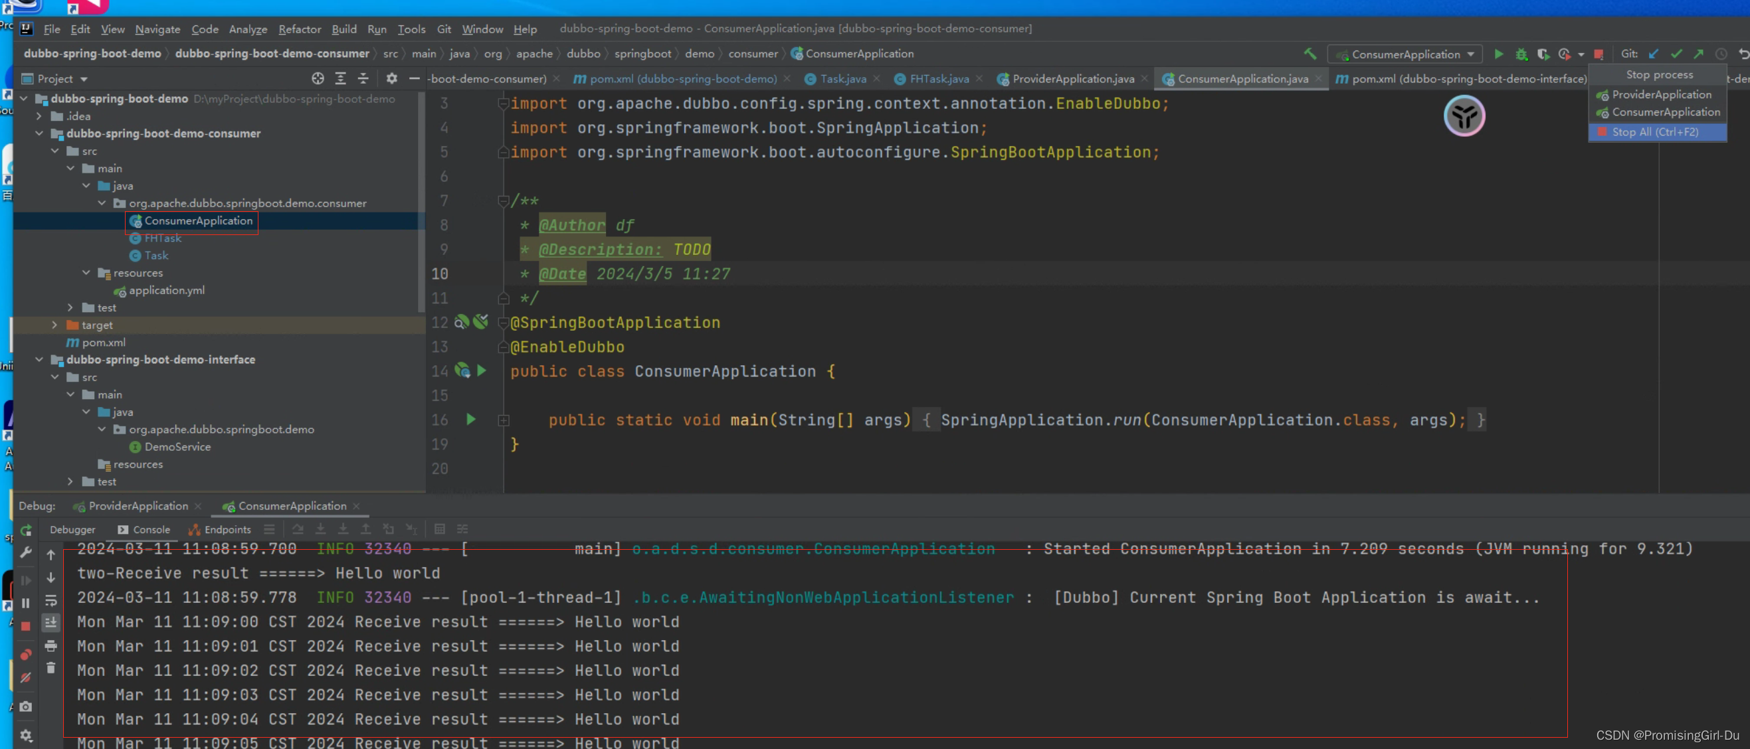
Task: Click the Build project hammer icon
Action: click(x=1310, y=54)
